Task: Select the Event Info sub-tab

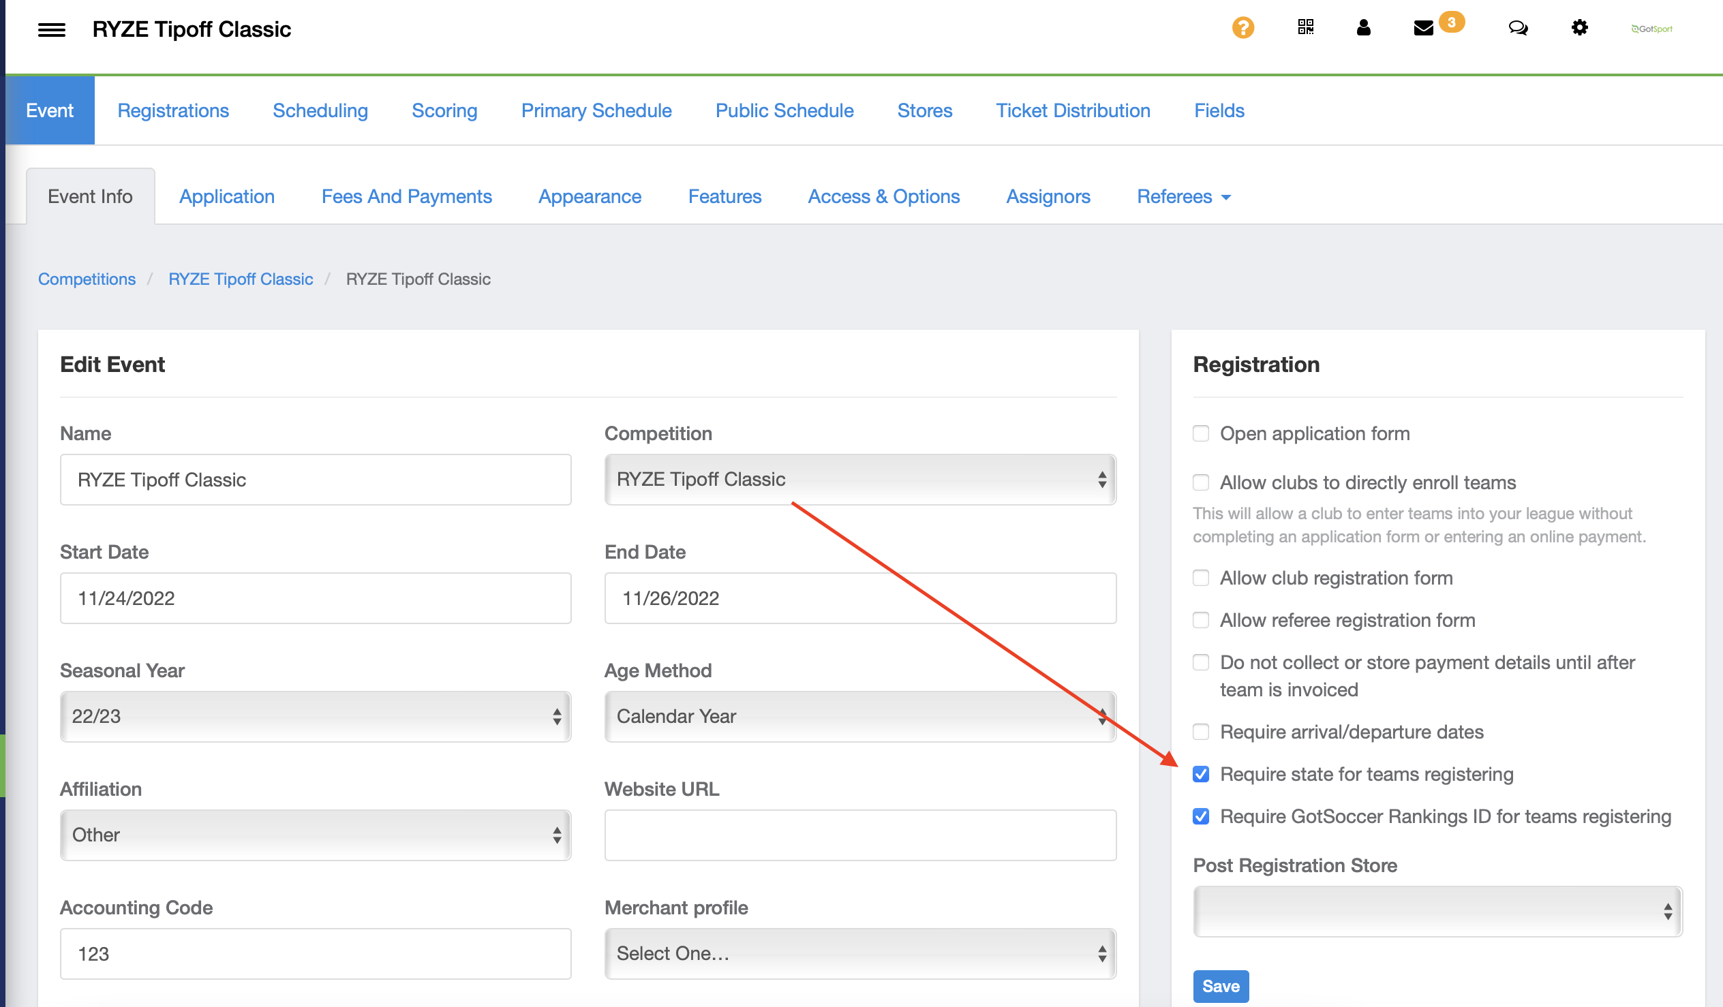Action: pyautogui.click(x=90, y=197)
